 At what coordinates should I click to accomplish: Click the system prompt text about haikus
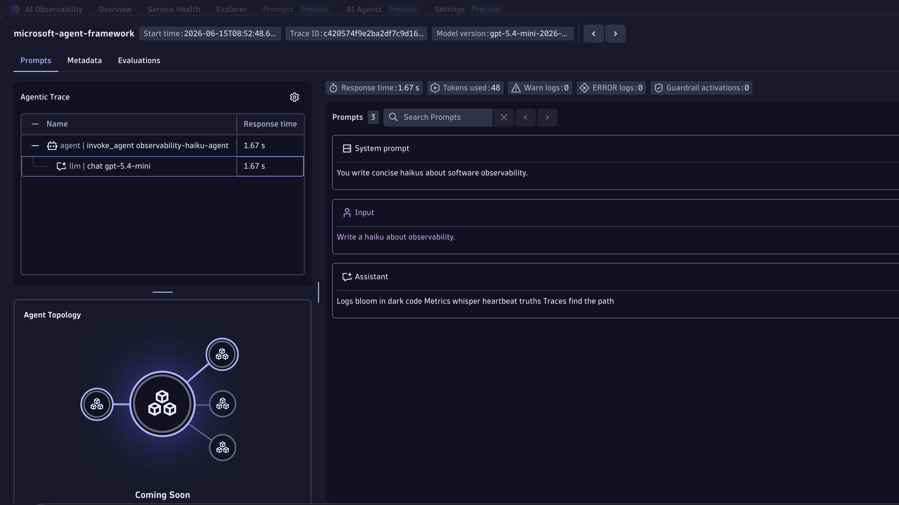[432, 173]
